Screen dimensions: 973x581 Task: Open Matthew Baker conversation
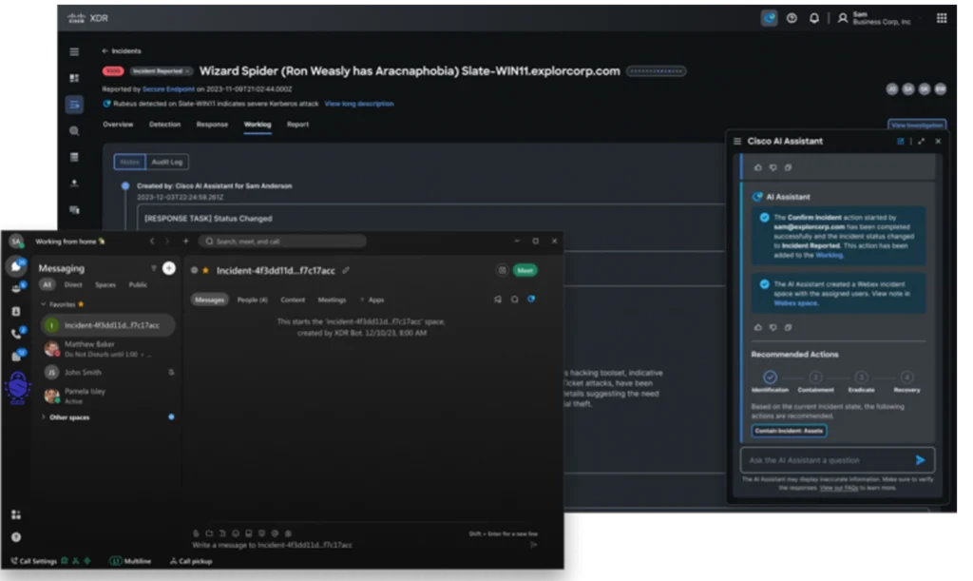pyautogui.click(x=108, y=349)
